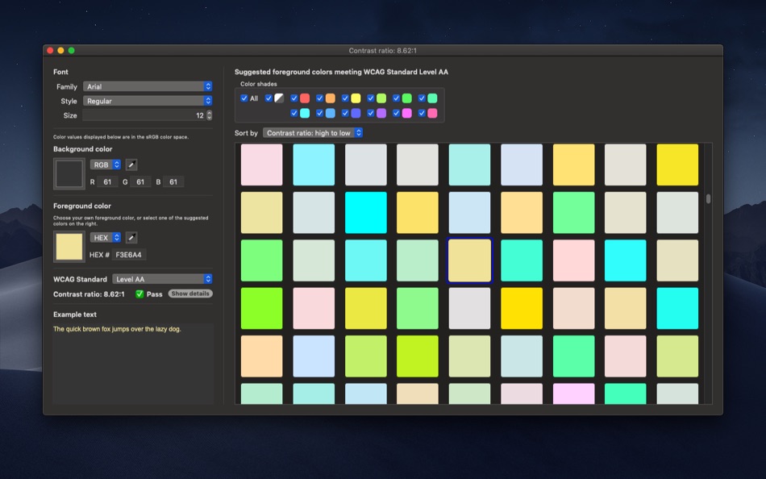Open the RGB color format selector
Image resolution: width=766 pixels, height=479 pixels.
click(106, 165)
